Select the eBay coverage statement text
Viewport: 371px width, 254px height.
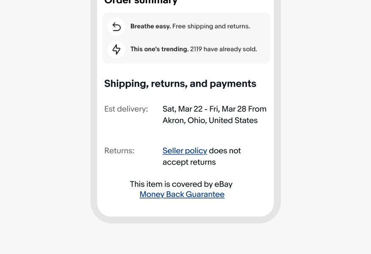click(x=181, y=184)
